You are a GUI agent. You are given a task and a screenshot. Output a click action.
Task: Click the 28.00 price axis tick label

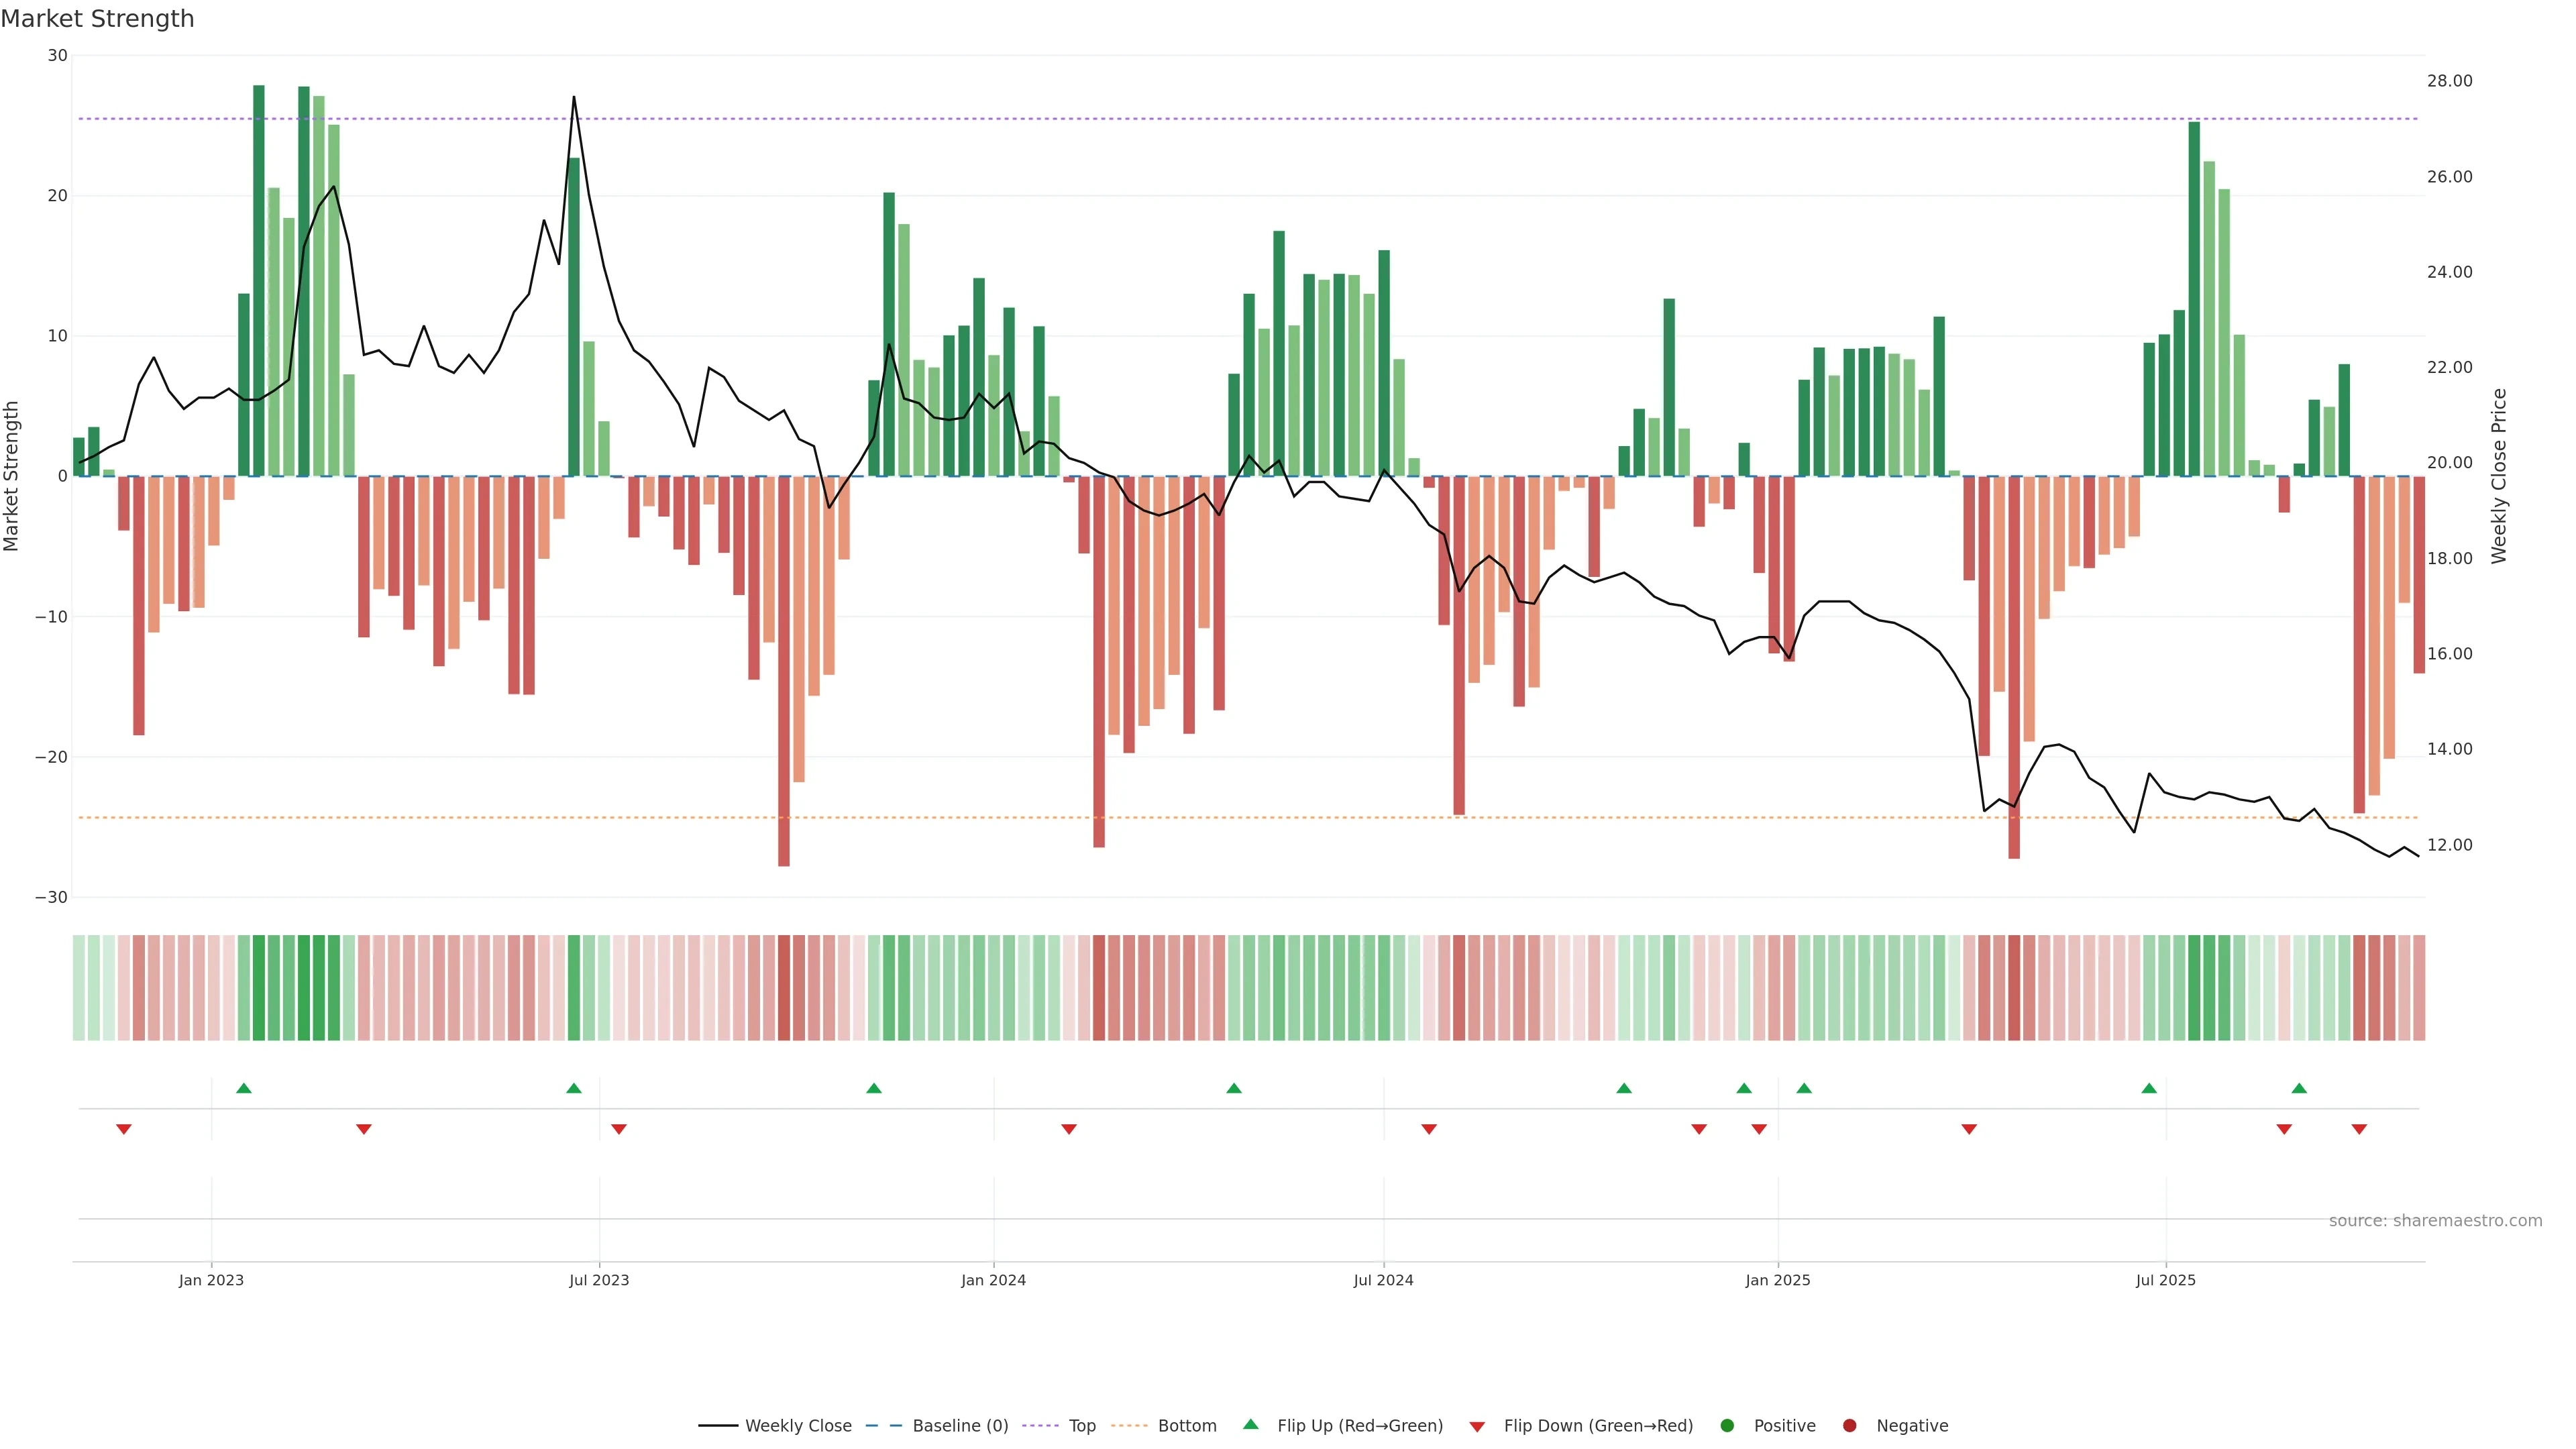2449,81
